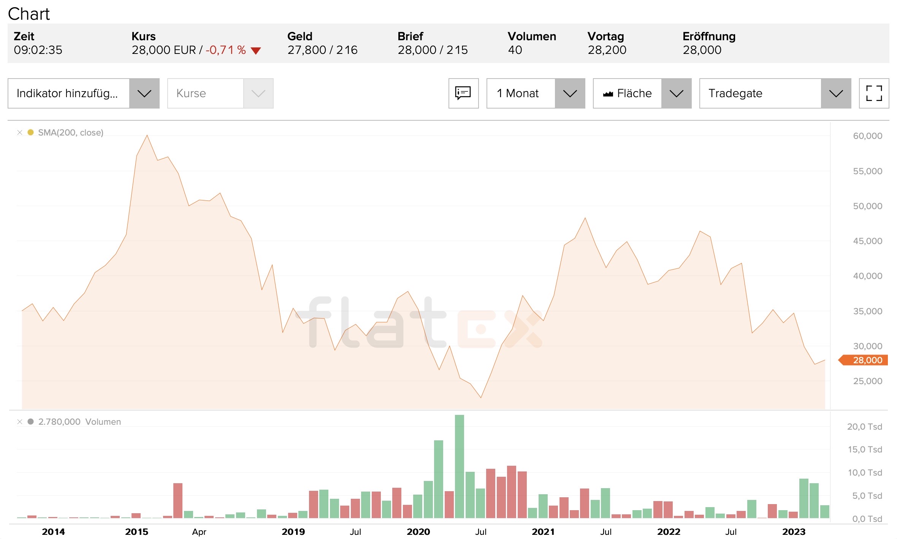The height and width of the screenshot is (539, 897).
Task: Toggle fullscreen chart view icon
Action: point(874,93)
